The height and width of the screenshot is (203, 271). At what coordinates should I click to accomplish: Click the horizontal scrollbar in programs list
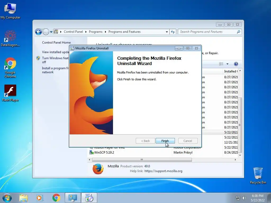(142, 160)
